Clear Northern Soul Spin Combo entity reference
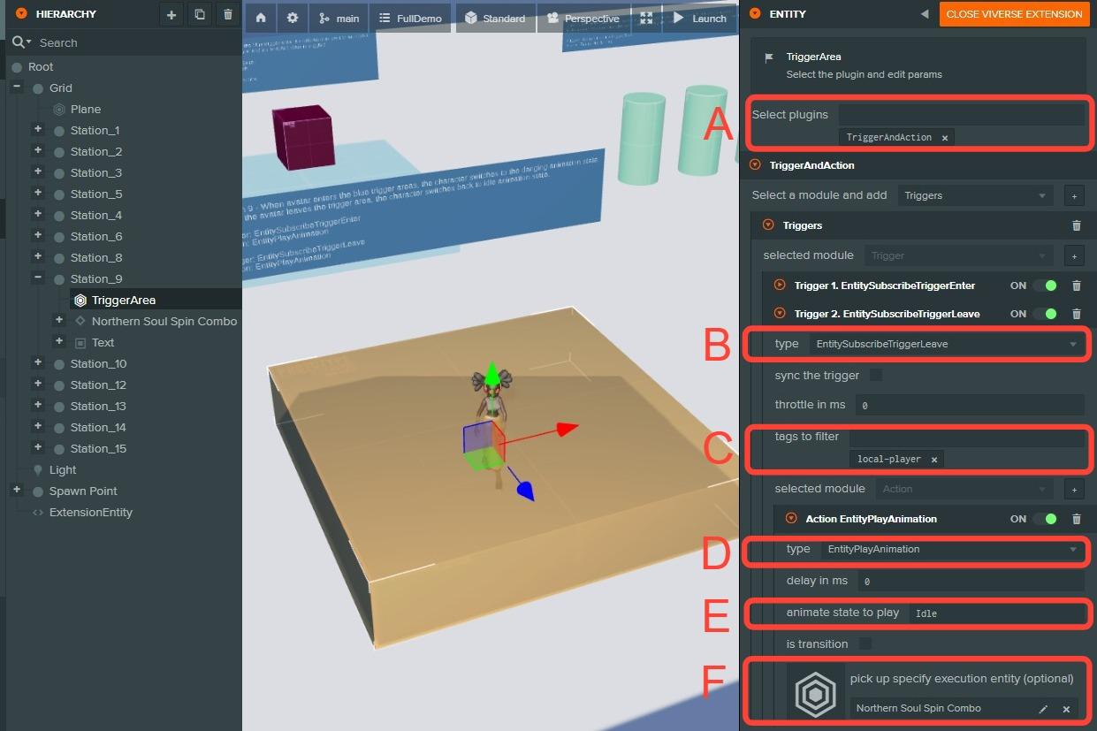Viewport: 1097px width, 731px height. 1066,709
